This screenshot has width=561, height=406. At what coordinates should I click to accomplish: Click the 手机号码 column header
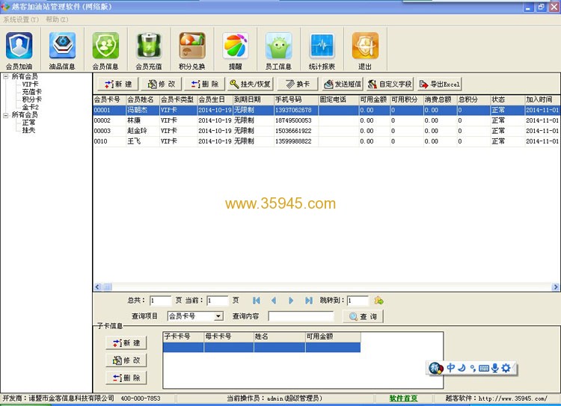click(x=296, y=99)
